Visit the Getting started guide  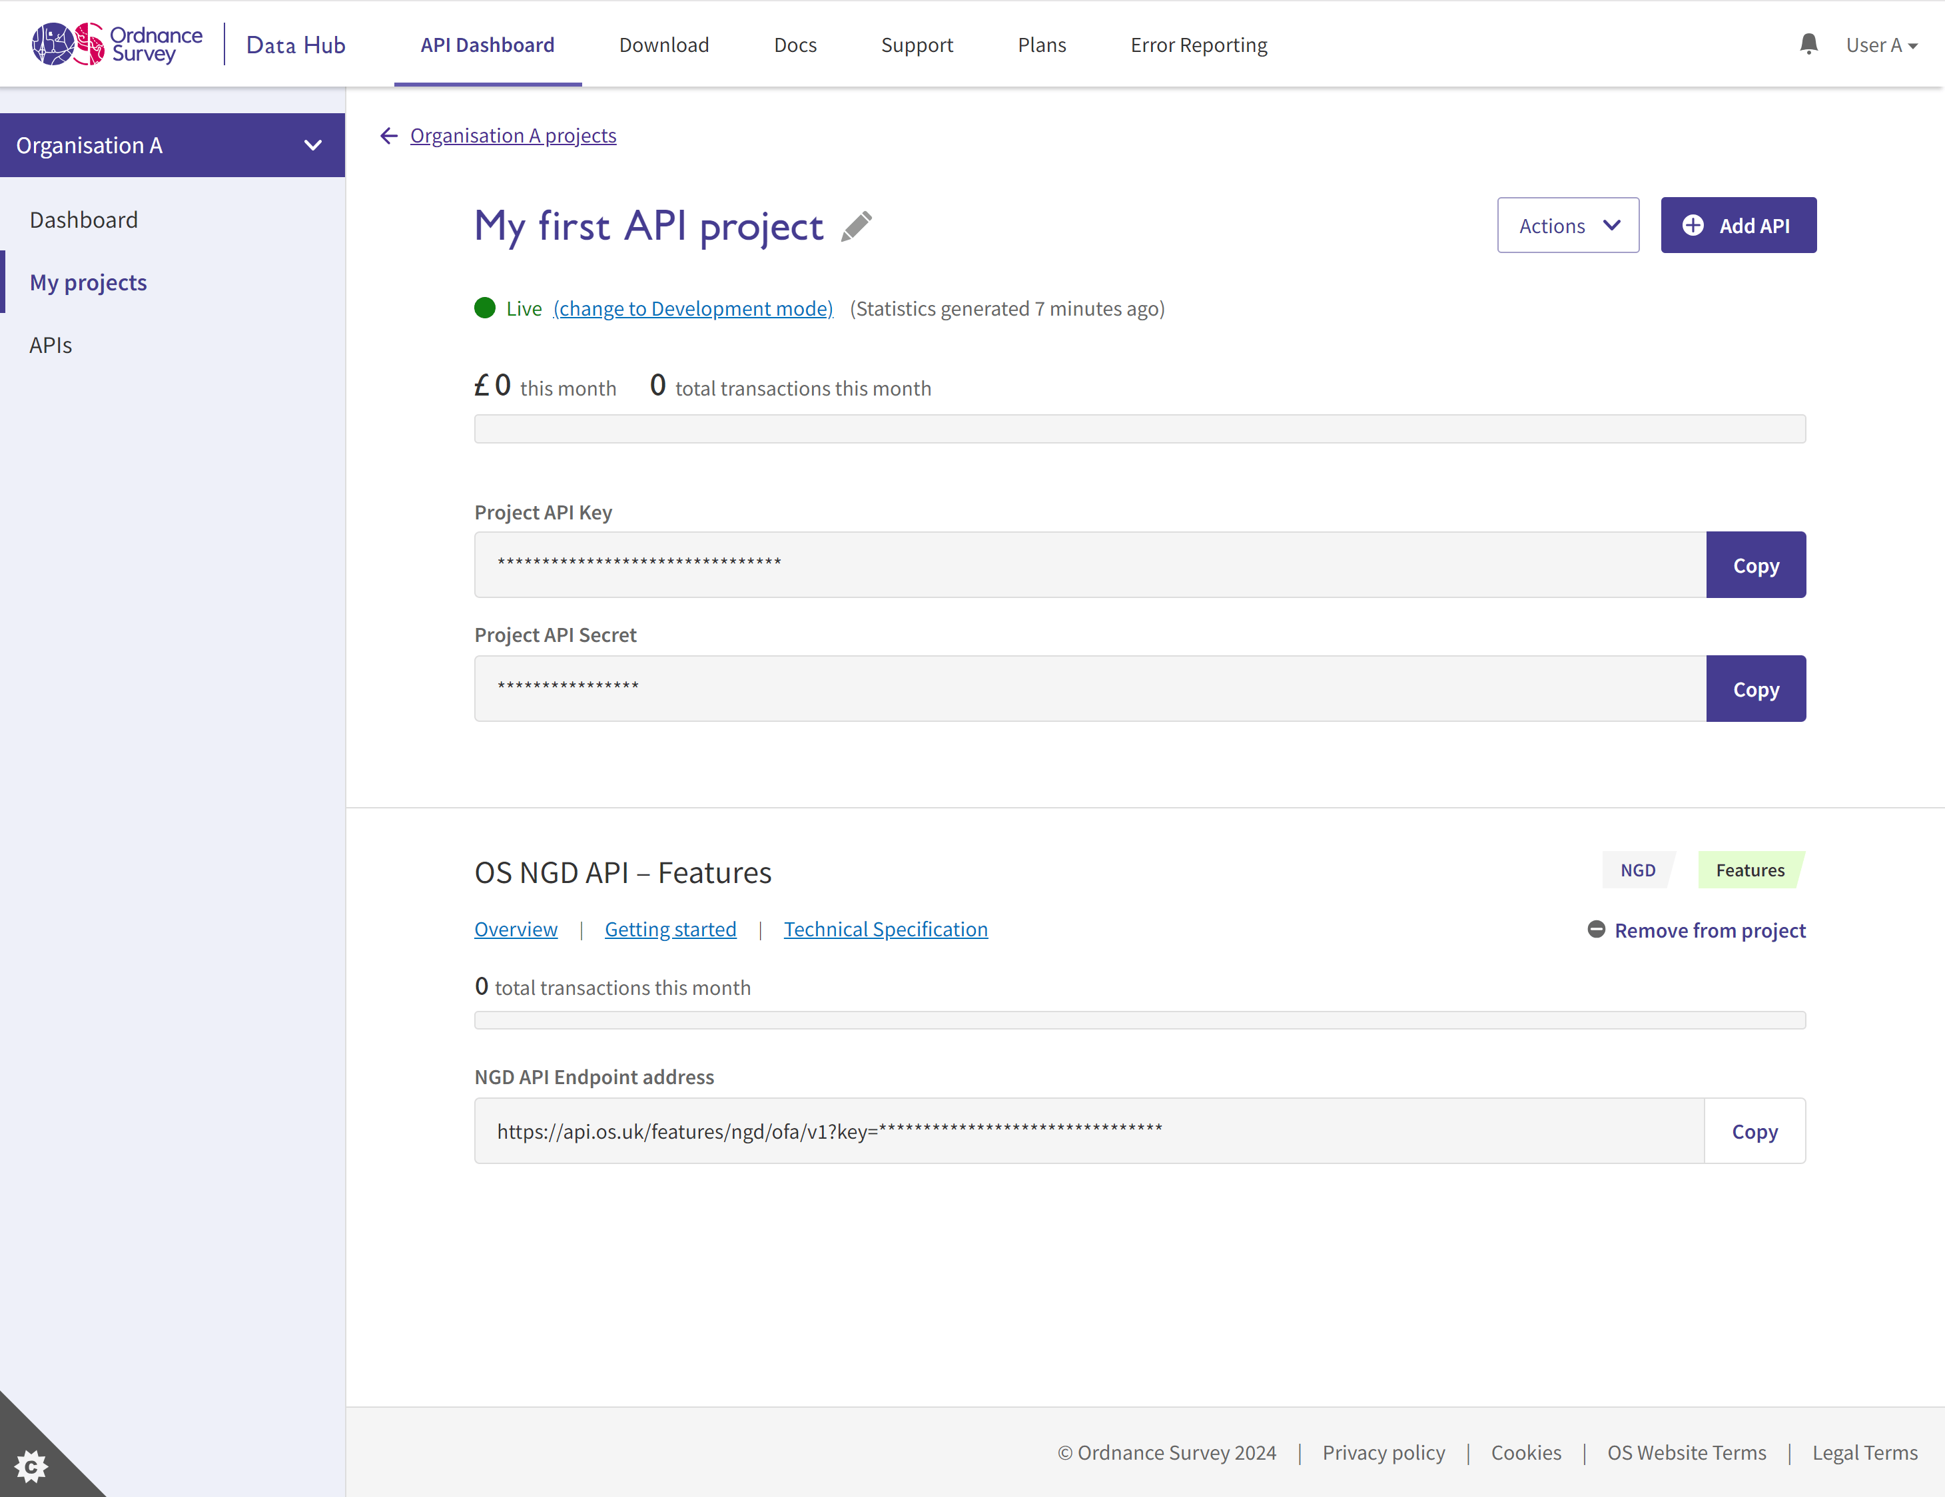671,929
